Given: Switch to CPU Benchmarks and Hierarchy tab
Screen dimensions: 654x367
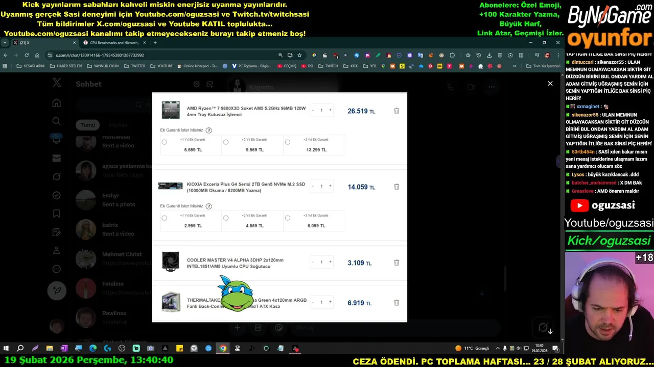Looking at the screenshot, I should tap(113, 43).
